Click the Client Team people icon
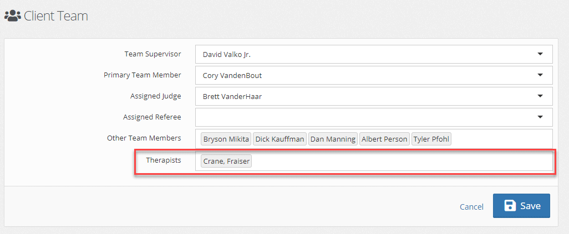This screenshot has height=234, width=569. [x=12, y=16]
